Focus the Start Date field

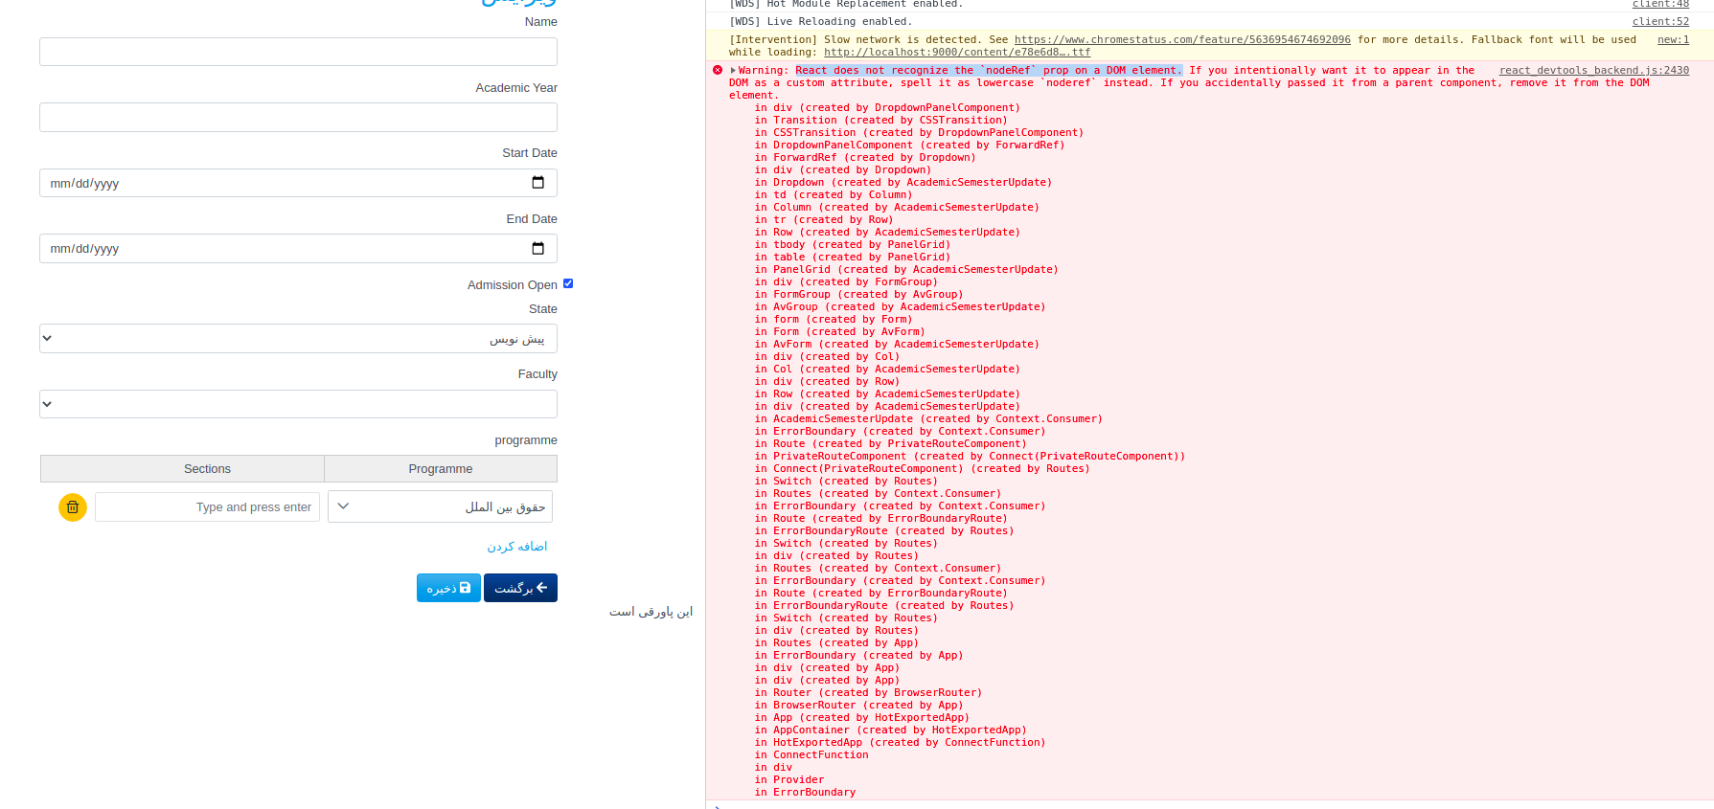pos(298,183)
